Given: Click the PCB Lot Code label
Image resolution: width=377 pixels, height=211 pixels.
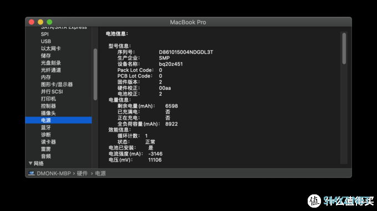Looking at the screenshot, I should click(135, 76).
